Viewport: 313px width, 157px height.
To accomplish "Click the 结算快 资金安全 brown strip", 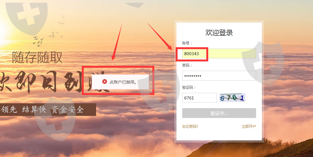I will (x=48, y=109).
